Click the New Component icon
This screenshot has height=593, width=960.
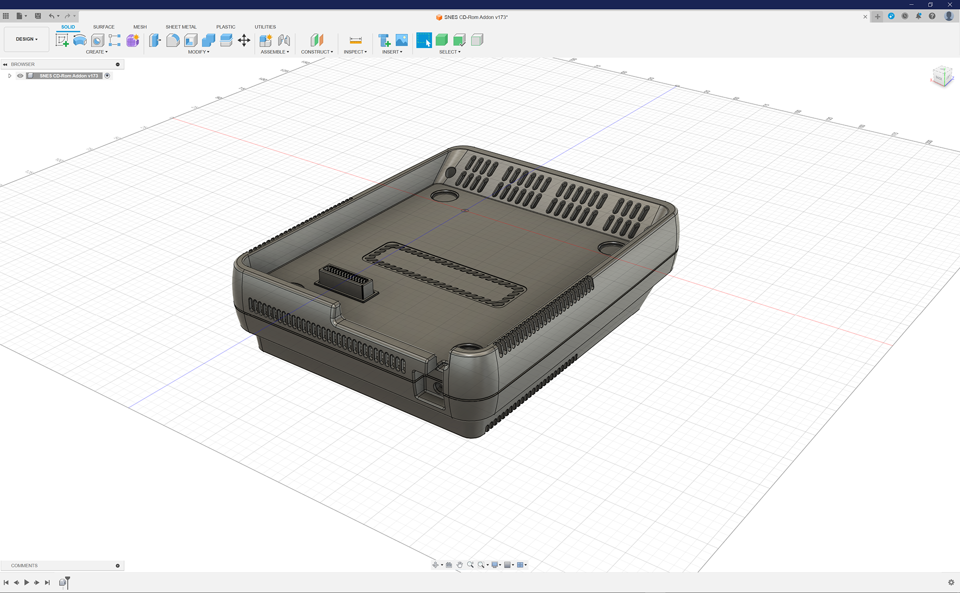266,40
